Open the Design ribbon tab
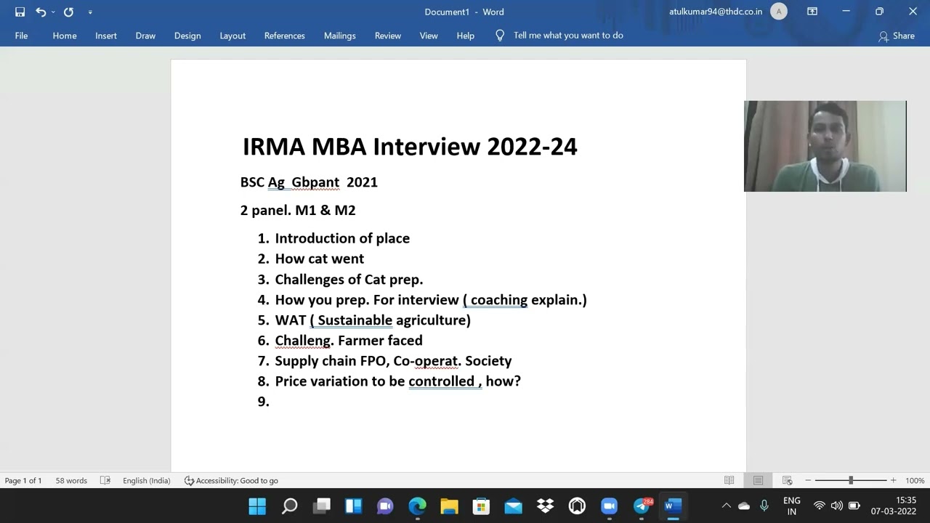This screenshot has width=930, height=523. 187,36
